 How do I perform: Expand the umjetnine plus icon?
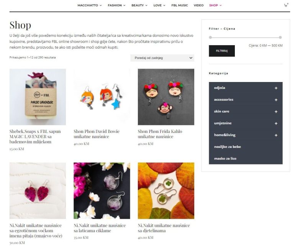[x=276, y=123]
